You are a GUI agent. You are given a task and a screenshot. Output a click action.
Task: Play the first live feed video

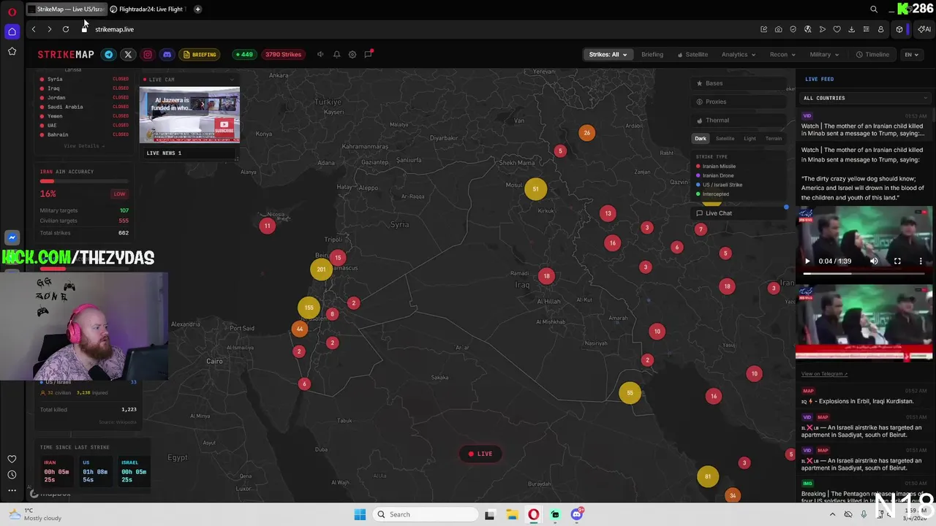pyautogui.click(x=807, y=261)
